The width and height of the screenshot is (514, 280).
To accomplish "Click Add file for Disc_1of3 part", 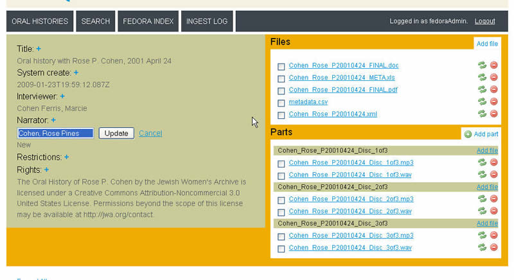I will (x=487, y=150).
